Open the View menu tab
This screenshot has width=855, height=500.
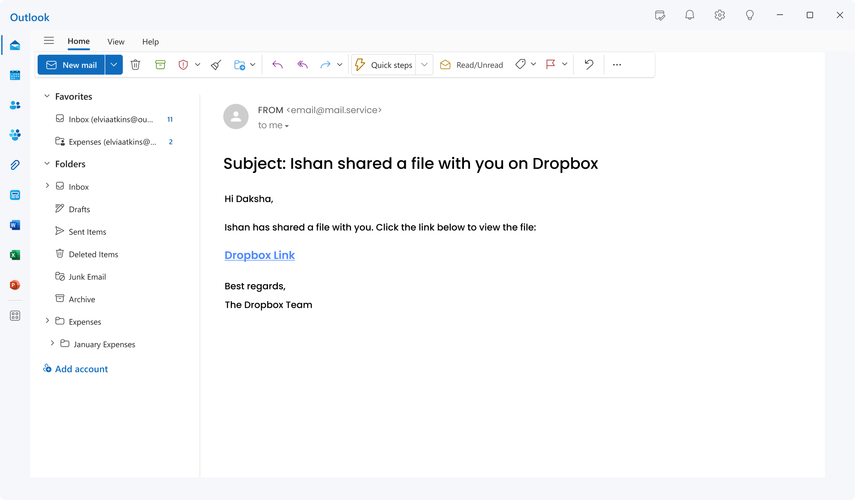[116, 42]
